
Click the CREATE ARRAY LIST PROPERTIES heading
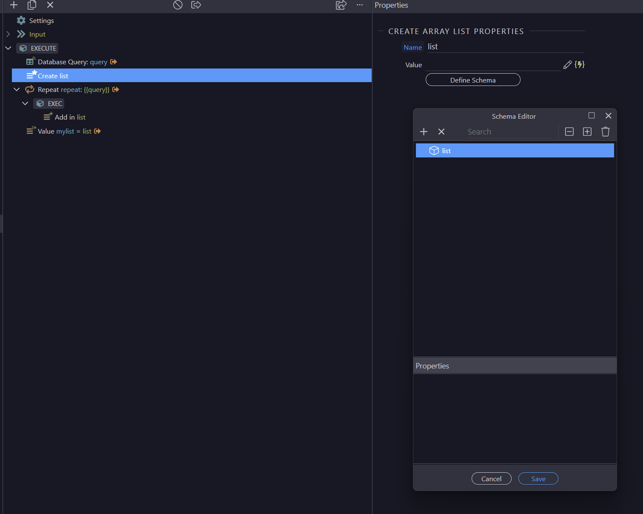pos(456,31)
